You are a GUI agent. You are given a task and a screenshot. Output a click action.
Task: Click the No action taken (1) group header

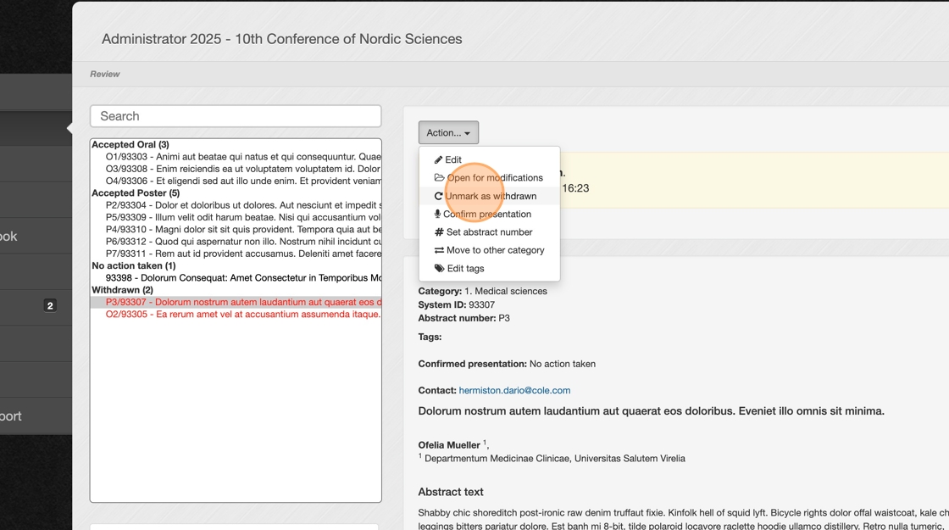click(134, 266)
